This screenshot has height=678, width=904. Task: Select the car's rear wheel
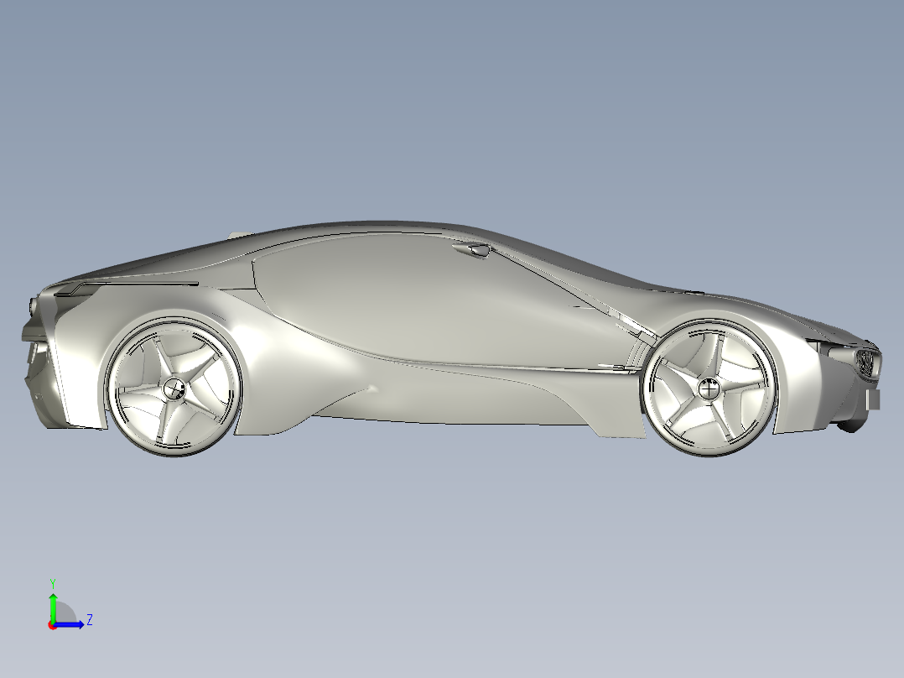click(174, 387)
